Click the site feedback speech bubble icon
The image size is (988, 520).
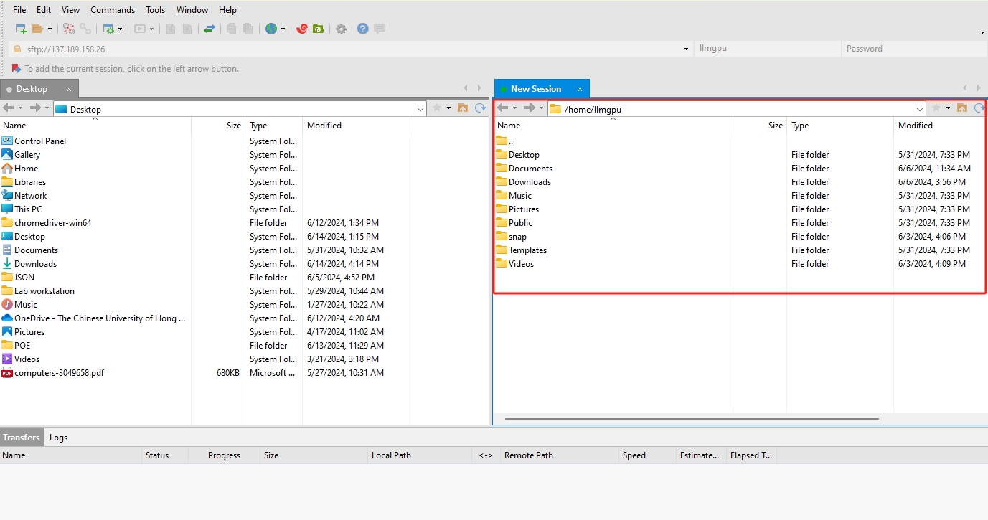point(380,29)
